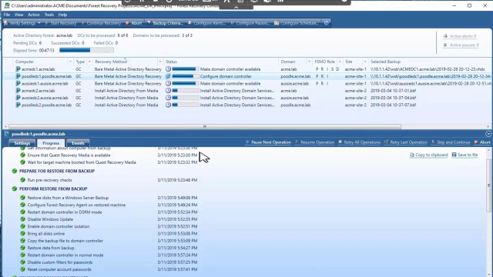
Task: Collapse details pane with chevron button
Action: 488,134
